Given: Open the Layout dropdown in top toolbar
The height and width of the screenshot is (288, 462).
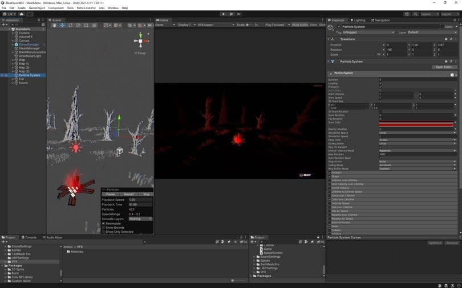Looking at the screenshot, I should [448, 14].
